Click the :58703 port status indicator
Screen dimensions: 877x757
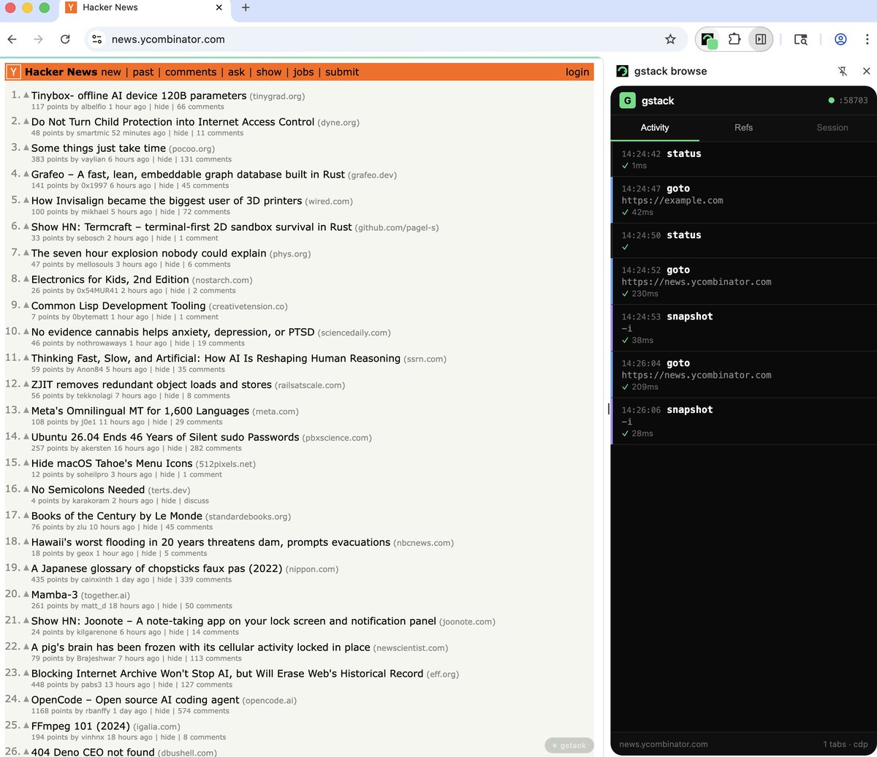coord(848,100)
